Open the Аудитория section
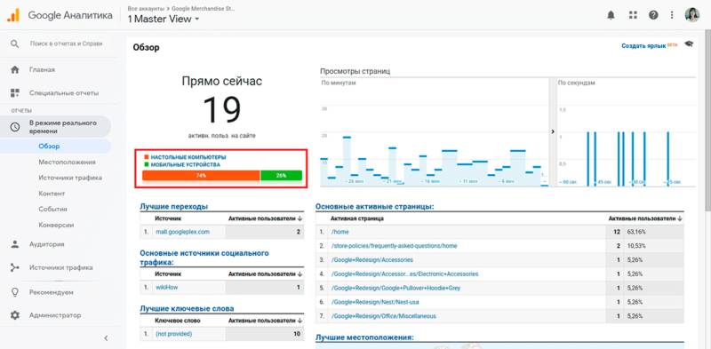The width and height of the screenshot is (711, 349). [x=47, y=244]
